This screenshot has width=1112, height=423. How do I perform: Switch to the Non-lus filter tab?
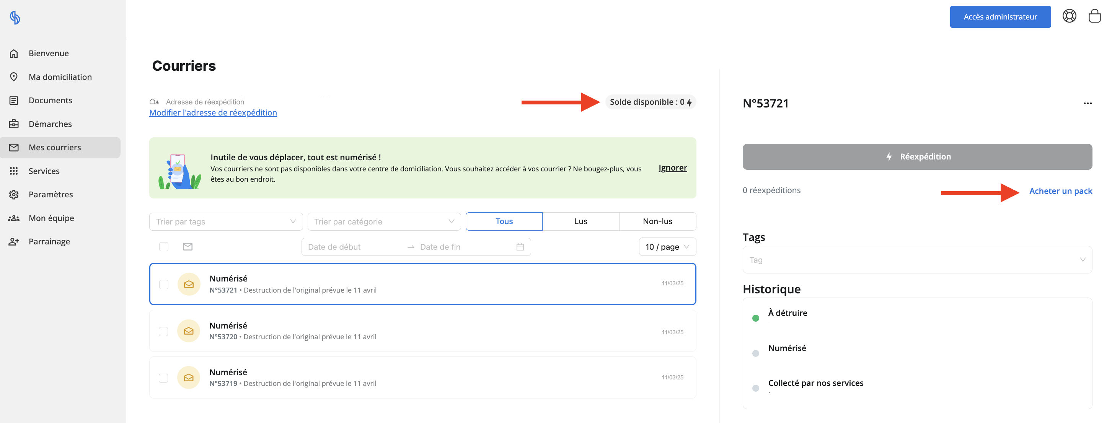click(657, 221)
